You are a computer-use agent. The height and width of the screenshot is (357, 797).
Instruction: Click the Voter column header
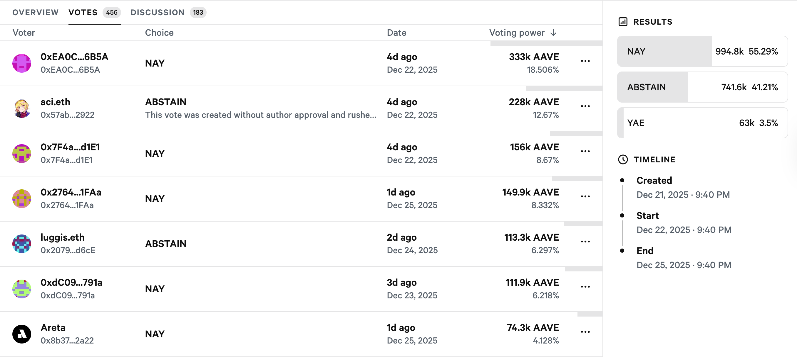24,33
